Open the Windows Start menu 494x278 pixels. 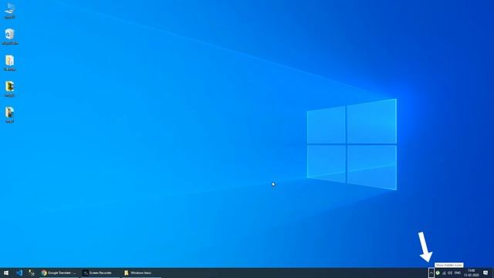[x=6, y=273]
